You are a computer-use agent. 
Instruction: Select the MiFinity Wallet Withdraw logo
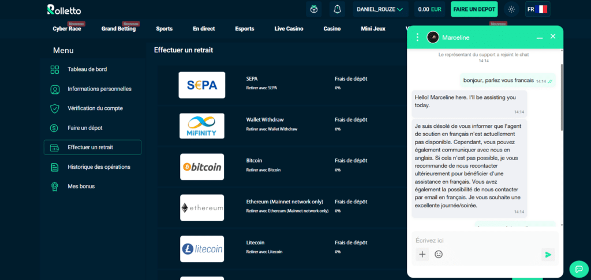coord(202,126)
